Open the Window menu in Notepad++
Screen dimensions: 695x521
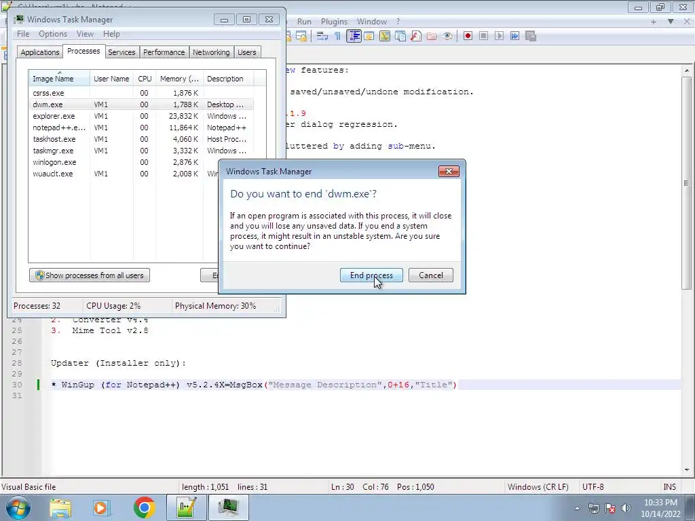click(372, 21)
